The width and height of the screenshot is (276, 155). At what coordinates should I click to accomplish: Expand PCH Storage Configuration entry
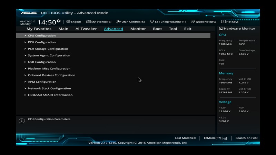point(48,49)
